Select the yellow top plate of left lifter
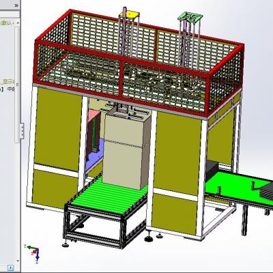The width and height of the screenshot is (273, 273). pos(129,14)
